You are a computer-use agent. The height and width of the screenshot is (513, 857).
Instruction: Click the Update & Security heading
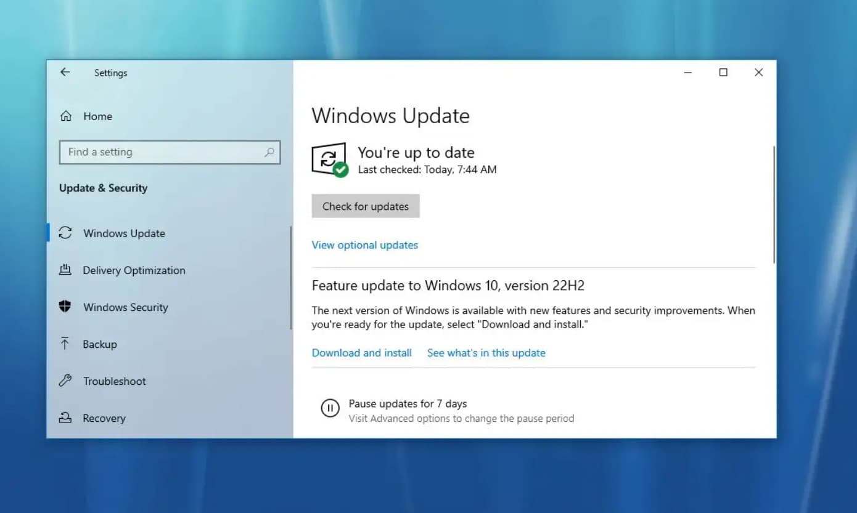tap(104, 188)
